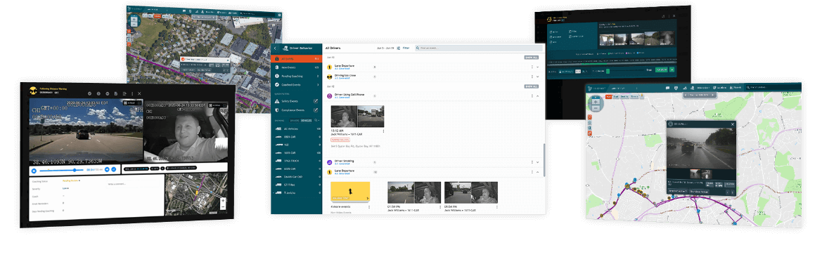
Task: Zoom out on the video window mini map
Action: (x=224, y=206)
